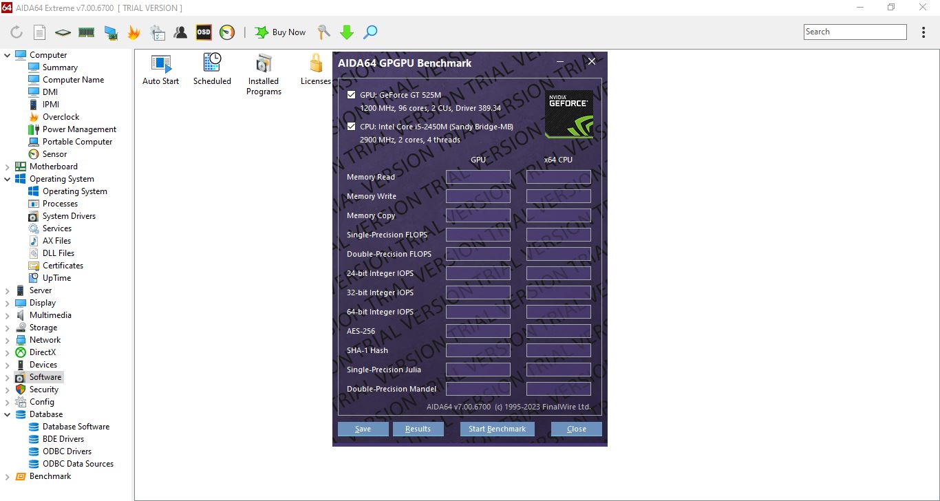Viewport: 940px width, 501px height.
Task: Select BDE Drivers tree item
Action: (x=63, y=439)
